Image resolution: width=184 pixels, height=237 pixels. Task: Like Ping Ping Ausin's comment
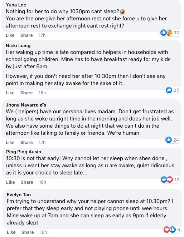point(10,182)
